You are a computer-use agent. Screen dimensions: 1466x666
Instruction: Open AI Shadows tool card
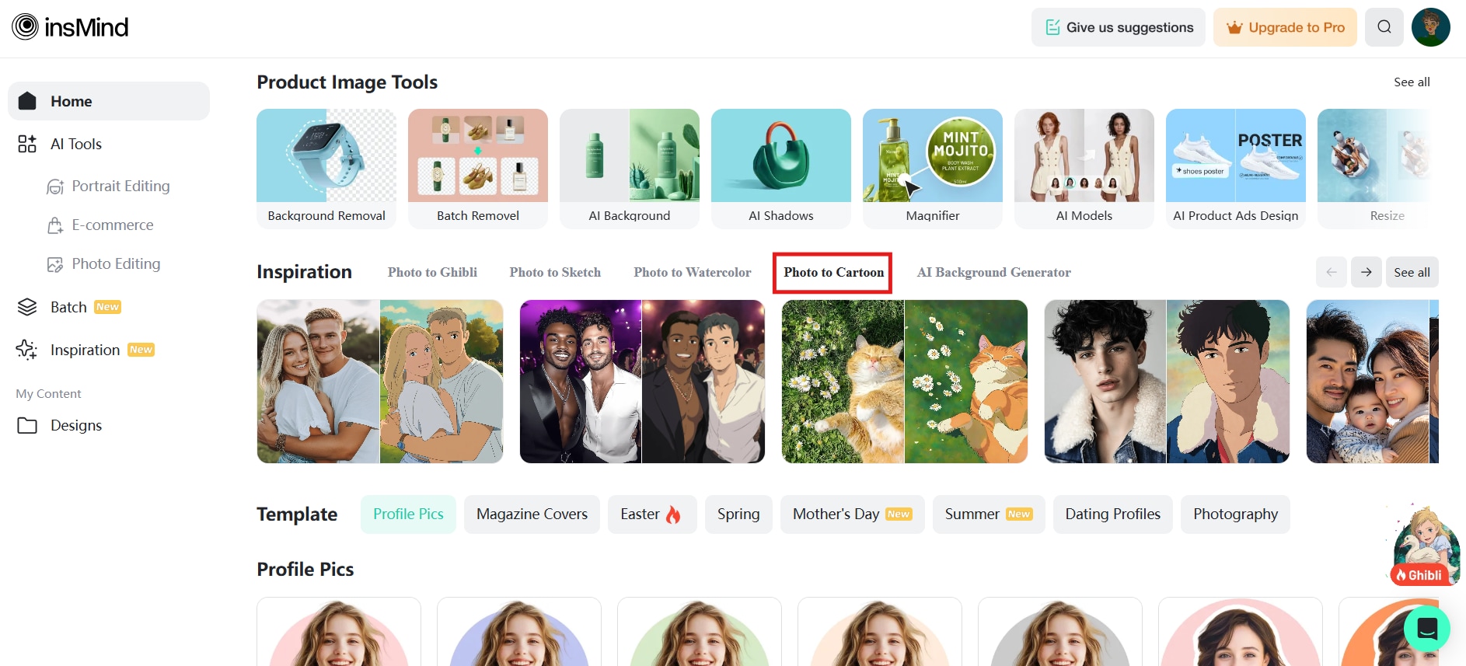click(x=781, y=168)
